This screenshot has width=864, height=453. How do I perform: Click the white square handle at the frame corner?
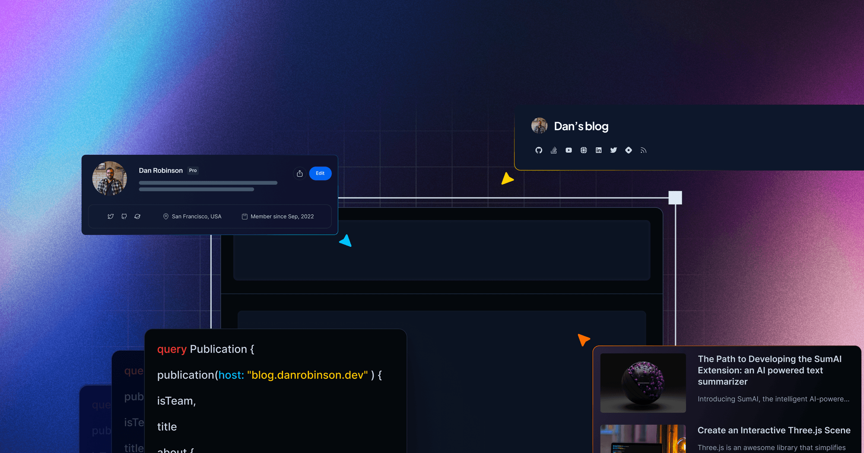(675, 198)
